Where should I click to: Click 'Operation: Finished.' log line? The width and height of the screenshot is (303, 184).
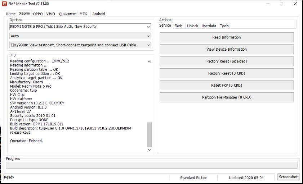pos(26,141)
